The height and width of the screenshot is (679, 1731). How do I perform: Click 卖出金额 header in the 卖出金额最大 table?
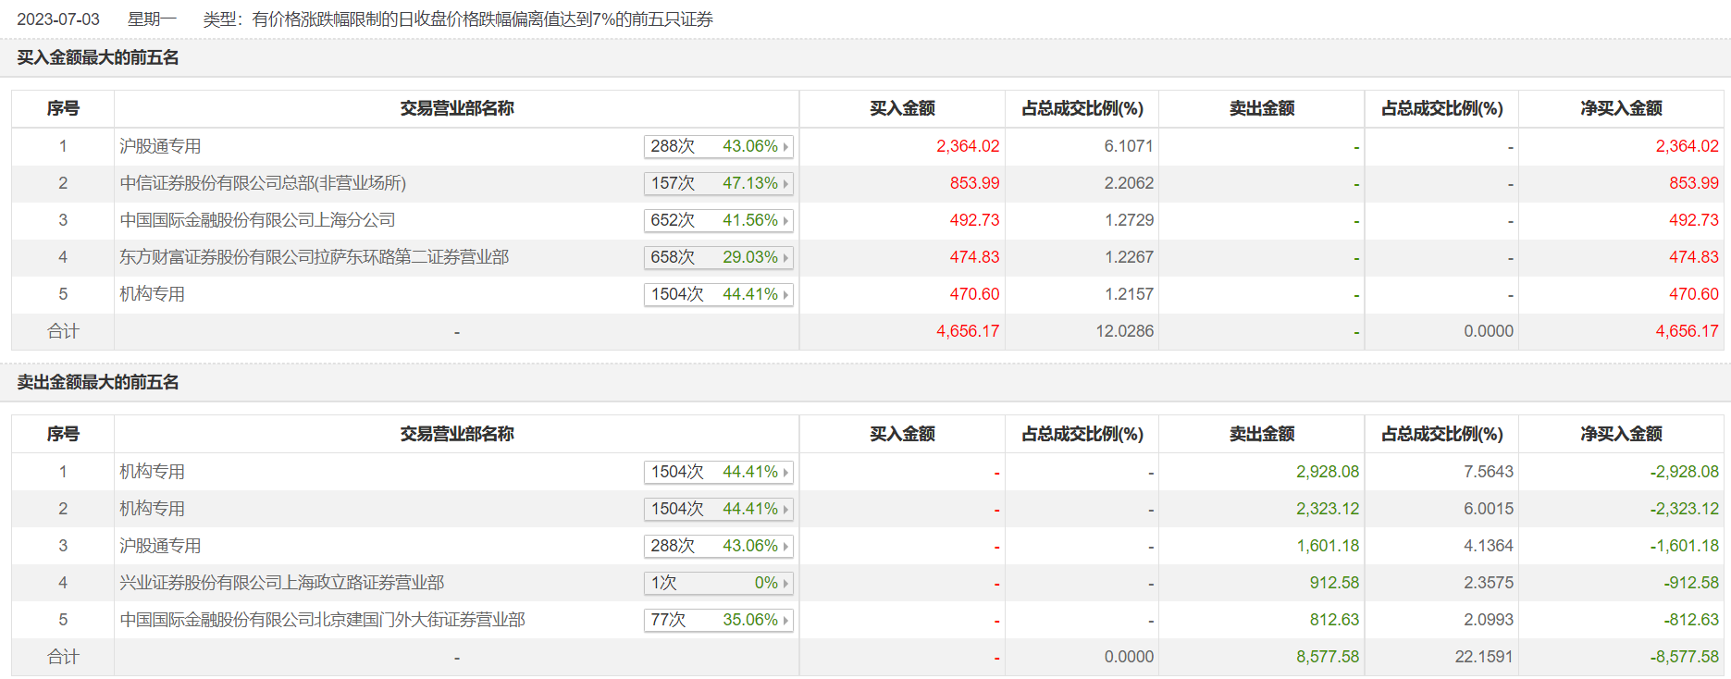coord(1262,434)
